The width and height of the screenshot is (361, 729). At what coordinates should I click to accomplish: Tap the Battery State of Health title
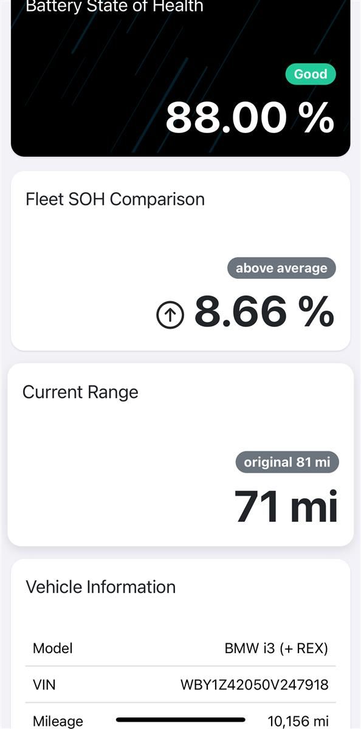pos(114,7)
